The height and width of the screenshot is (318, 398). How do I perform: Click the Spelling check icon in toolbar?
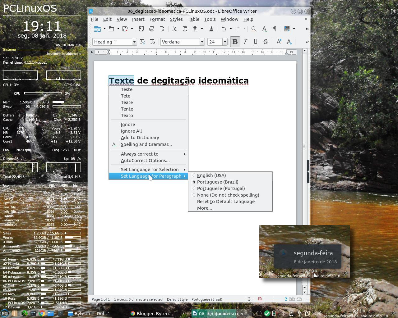(264, 29)
